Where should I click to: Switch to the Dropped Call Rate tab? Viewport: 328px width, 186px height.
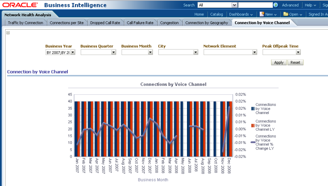tap(105, 23)
